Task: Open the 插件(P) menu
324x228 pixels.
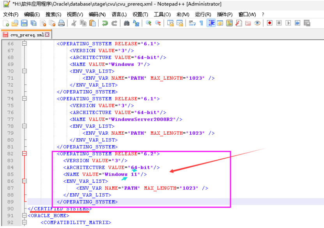Action: [x=225, y=14]
